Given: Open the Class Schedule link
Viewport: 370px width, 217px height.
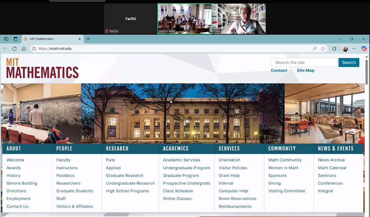Looking at the screenshot, I should click(178, 191).
